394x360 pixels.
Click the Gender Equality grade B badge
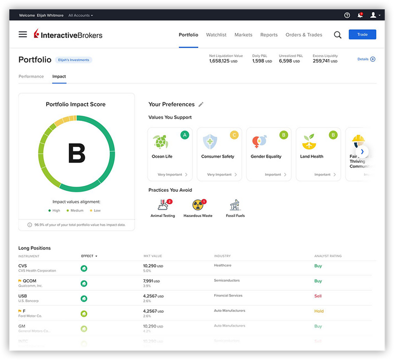284,135
